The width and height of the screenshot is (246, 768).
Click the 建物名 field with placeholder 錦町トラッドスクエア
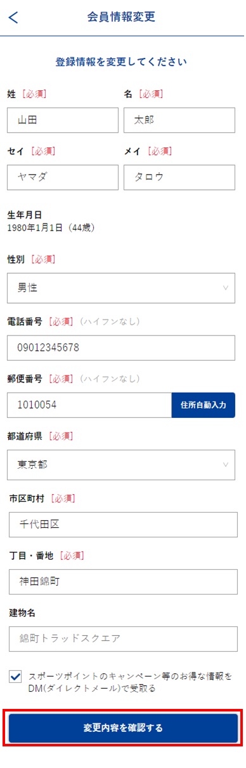click(123, 639)
